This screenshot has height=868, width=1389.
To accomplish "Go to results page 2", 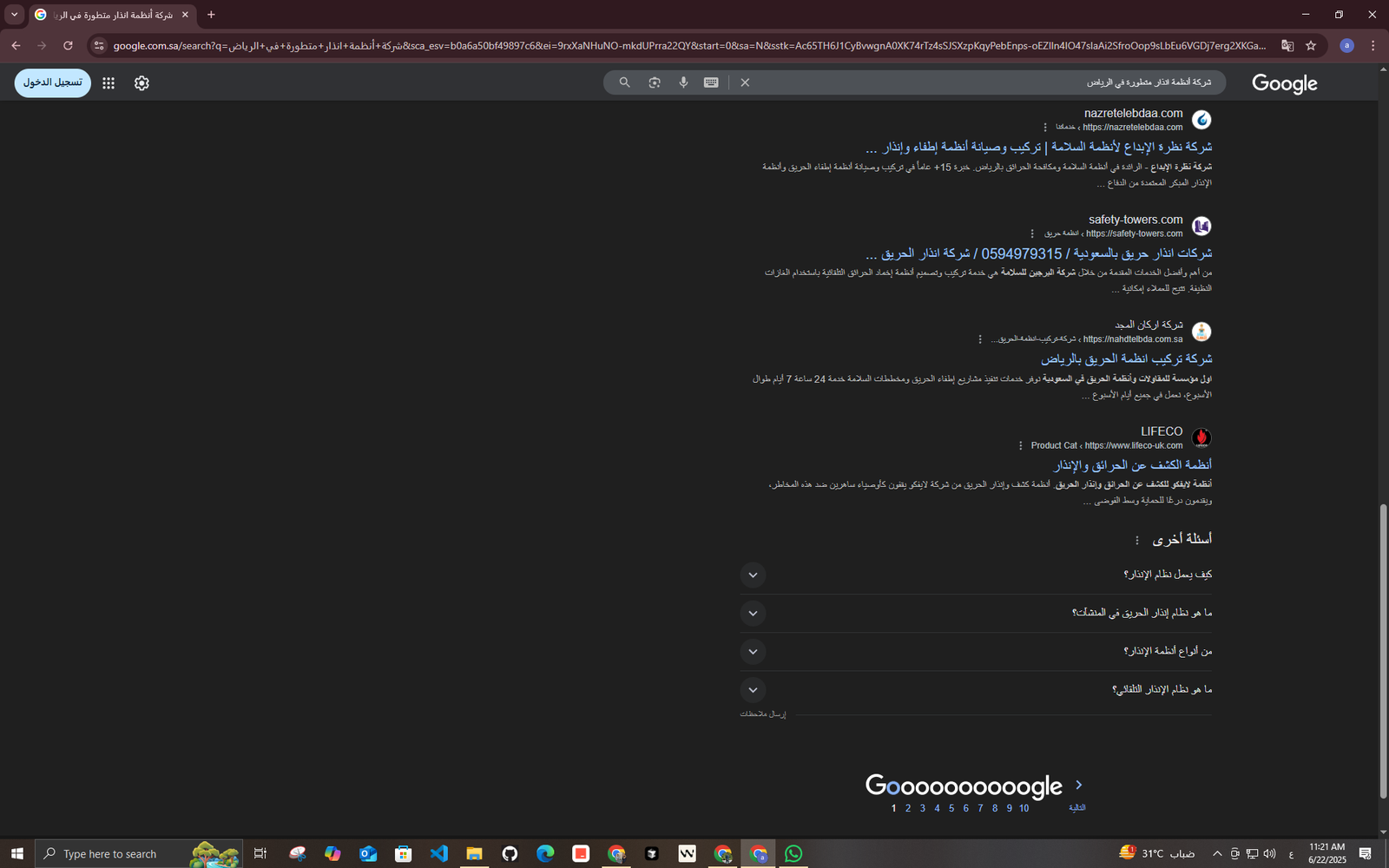I will click(908, 808).
